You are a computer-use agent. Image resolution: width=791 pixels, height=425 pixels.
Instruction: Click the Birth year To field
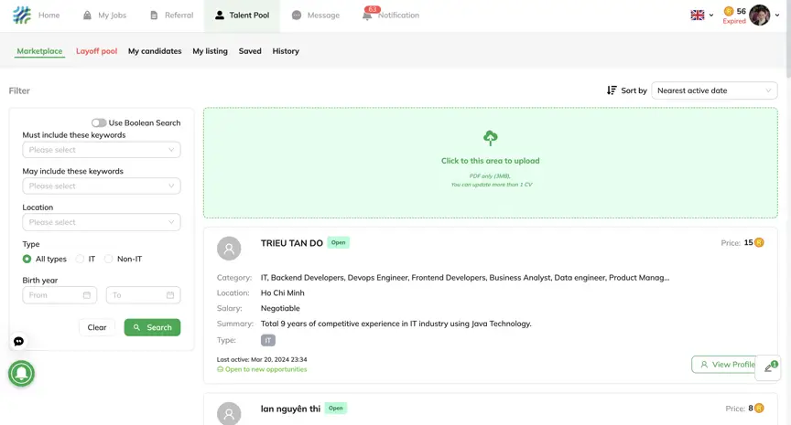pyautogui.click(x=143, y=295)
